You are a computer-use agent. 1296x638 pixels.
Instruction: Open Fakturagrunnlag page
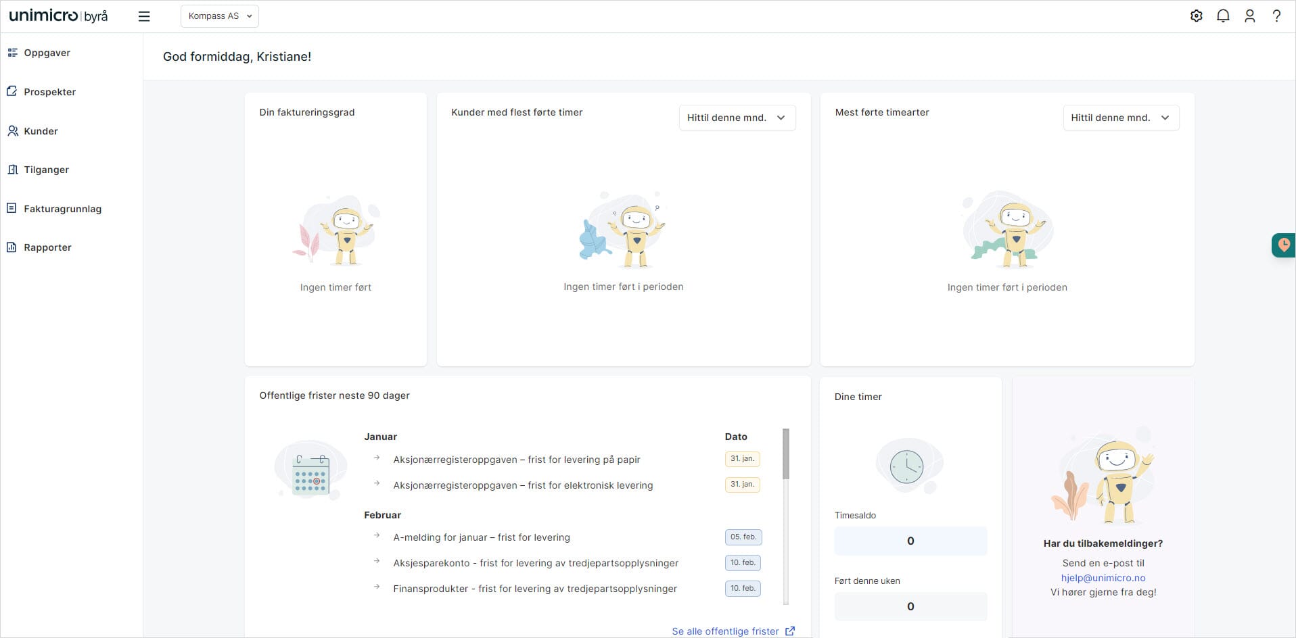[62, 209]
